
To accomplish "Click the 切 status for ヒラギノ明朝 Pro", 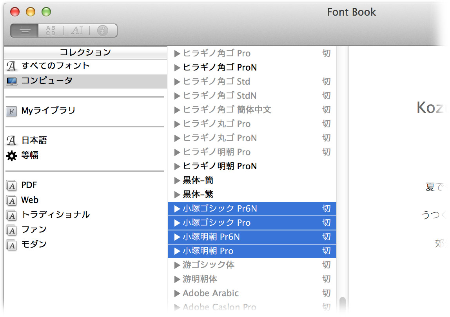I will pos(326,152).
